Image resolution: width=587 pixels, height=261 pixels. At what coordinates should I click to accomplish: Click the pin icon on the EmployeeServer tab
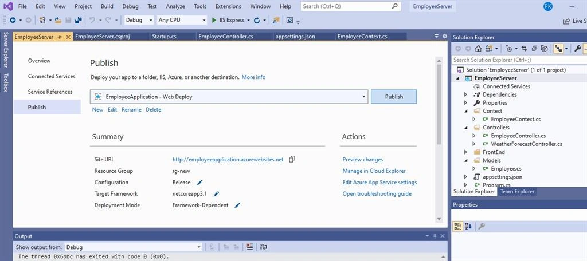[60, 37]
